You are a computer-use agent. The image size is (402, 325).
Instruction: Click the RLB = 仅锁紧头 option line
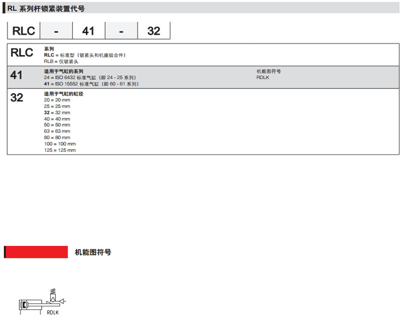[x=61, y=61]
